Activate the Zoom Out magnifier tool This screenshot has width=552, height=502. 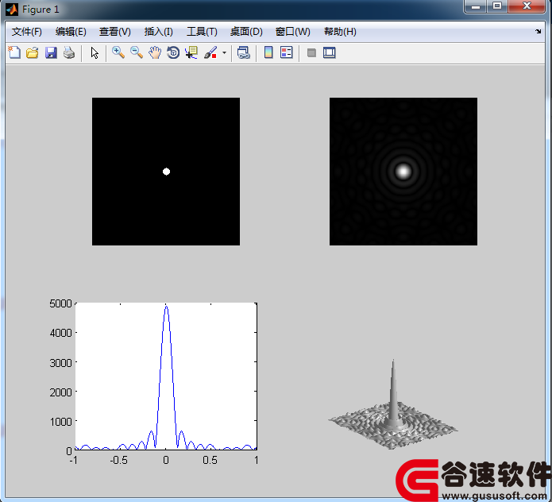pyautogui.click(x=137, y=52)
